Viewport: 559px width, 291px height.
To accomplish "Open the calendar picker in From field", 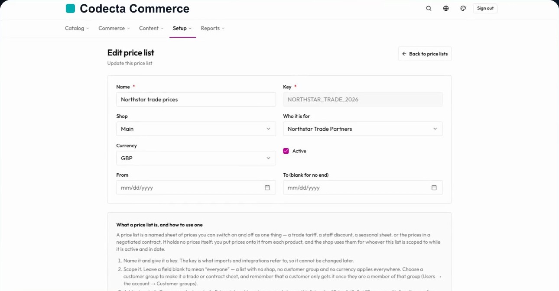I will click(267, 188).
